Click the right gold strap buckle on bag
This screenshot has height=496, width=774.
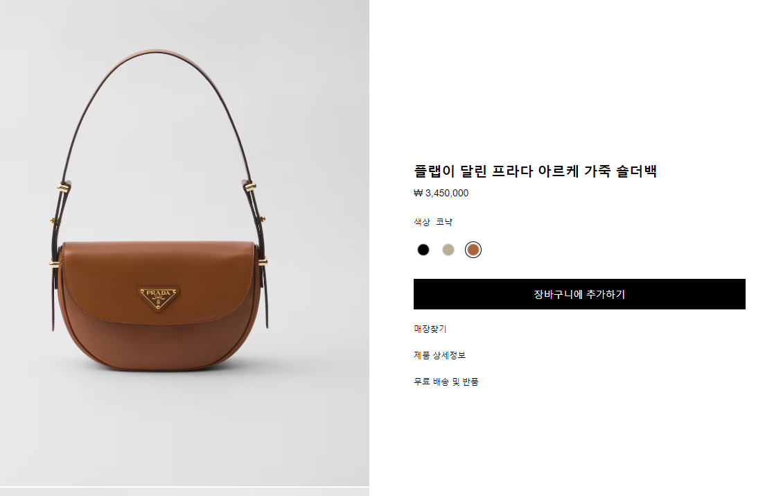250,187
